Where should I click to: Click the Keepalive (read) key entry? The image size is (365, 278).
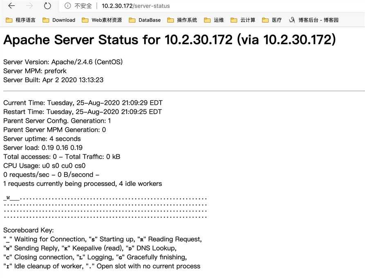92,248
